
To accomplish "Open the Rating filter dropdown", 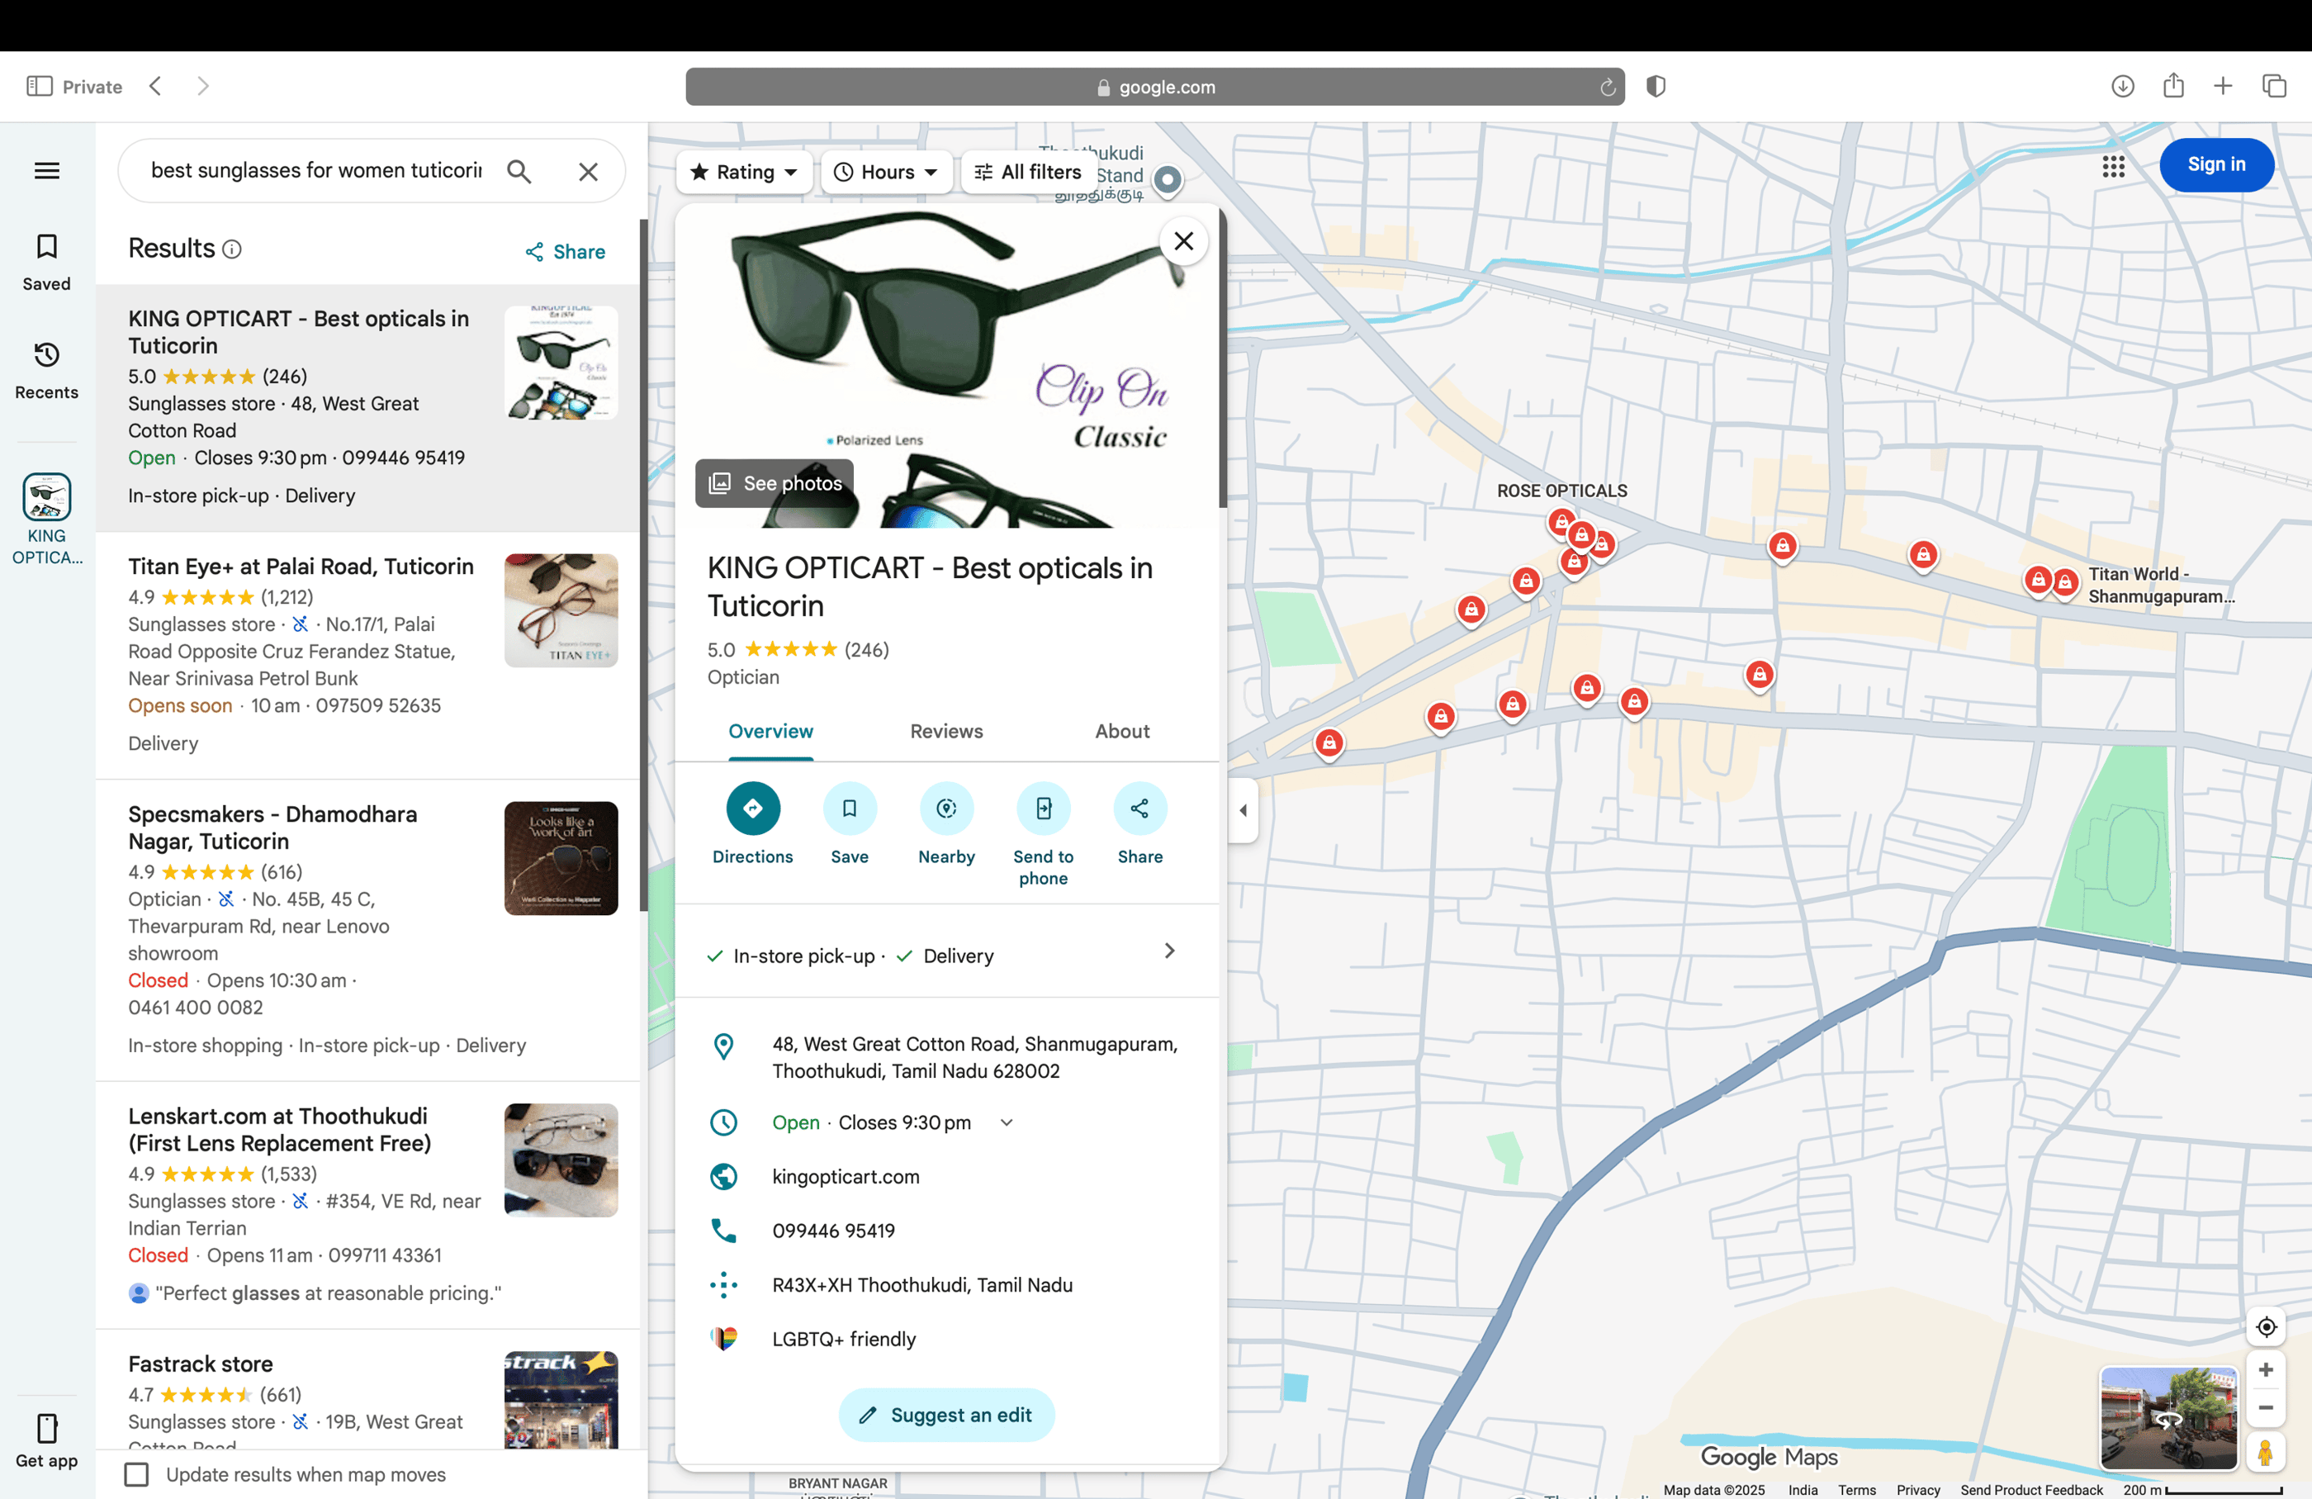I will tap(744, 172).
